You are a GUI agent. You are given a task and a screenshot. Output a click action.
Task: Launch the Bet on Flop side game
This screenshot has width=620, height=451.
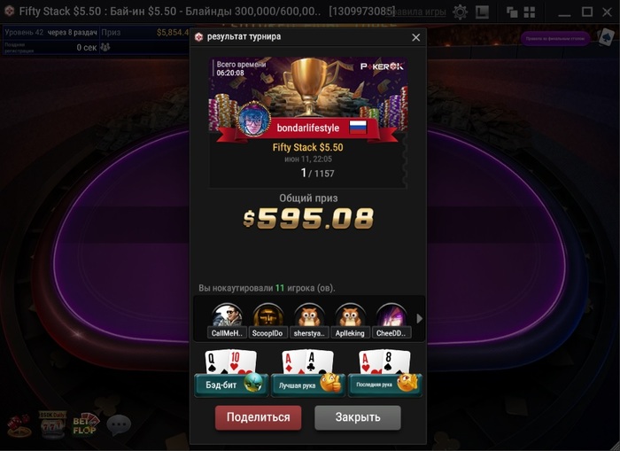click(85, 425)
